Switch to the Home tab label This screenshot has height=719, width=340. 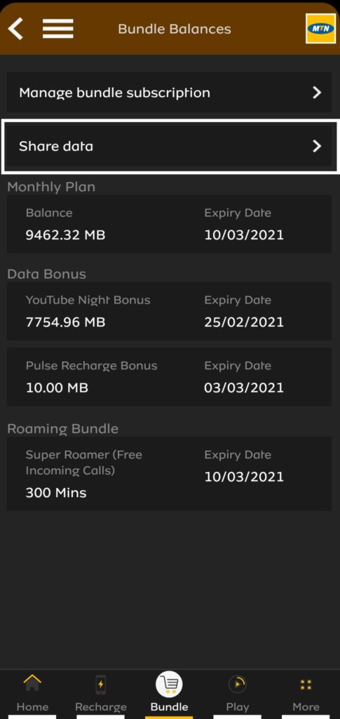click(x=32, y=706)
